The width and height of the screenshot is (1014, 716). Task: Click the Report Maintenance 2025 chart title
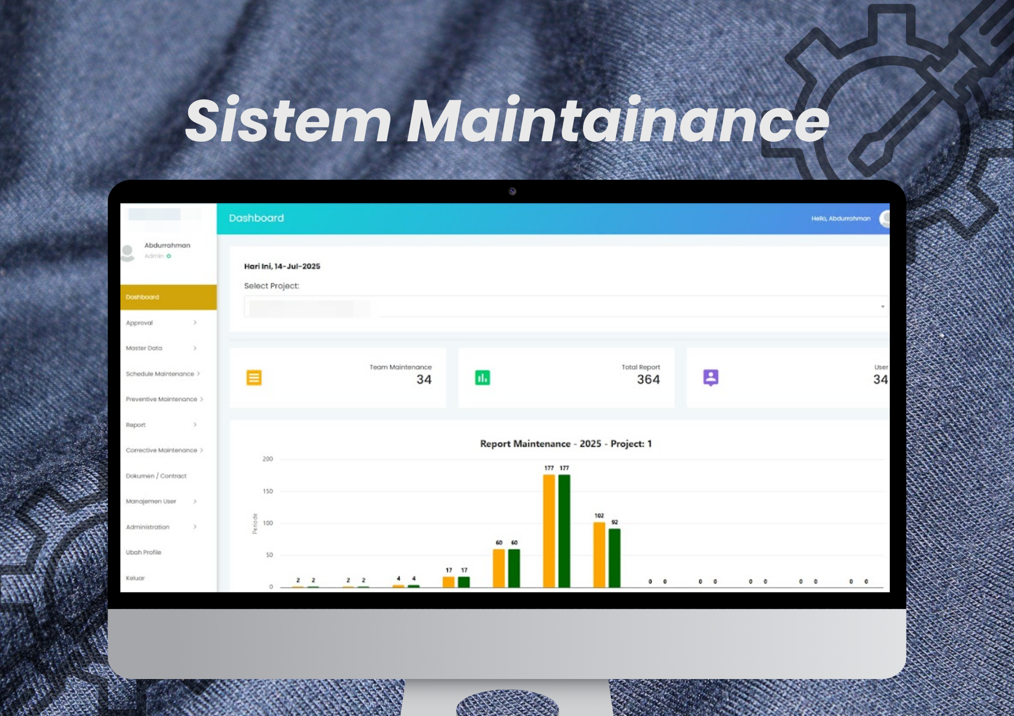pos(566,443)
